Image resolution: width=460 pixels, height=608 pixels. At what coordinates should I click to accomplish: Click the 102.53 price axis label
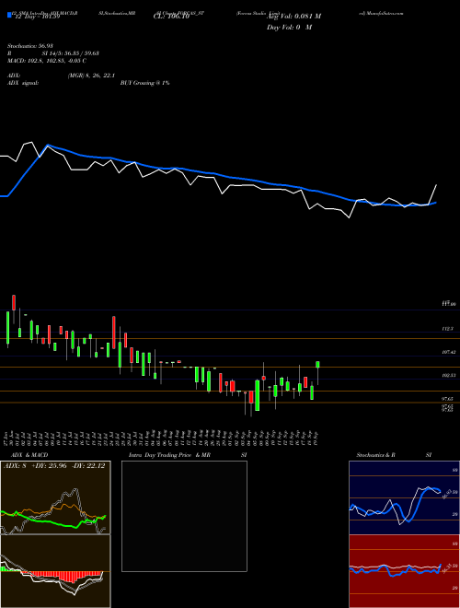448,375
